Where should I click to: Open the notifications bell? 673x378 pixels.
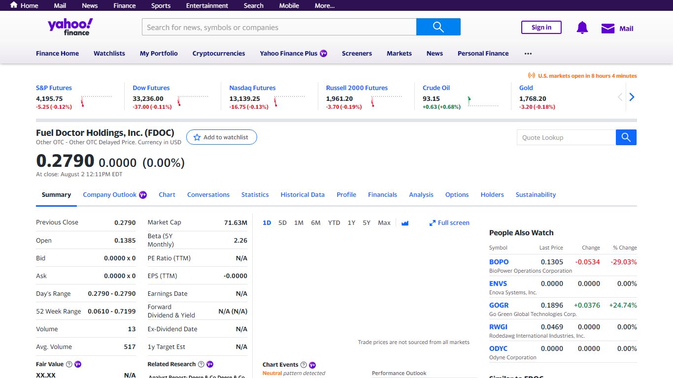coord(582,28)
